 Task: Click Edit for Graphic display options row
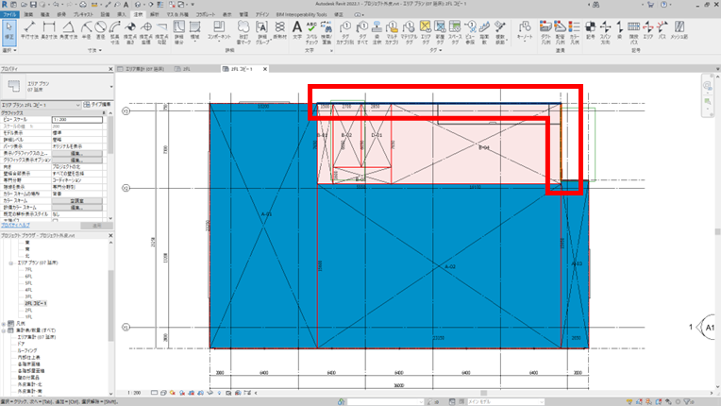[x=76, y=160]
